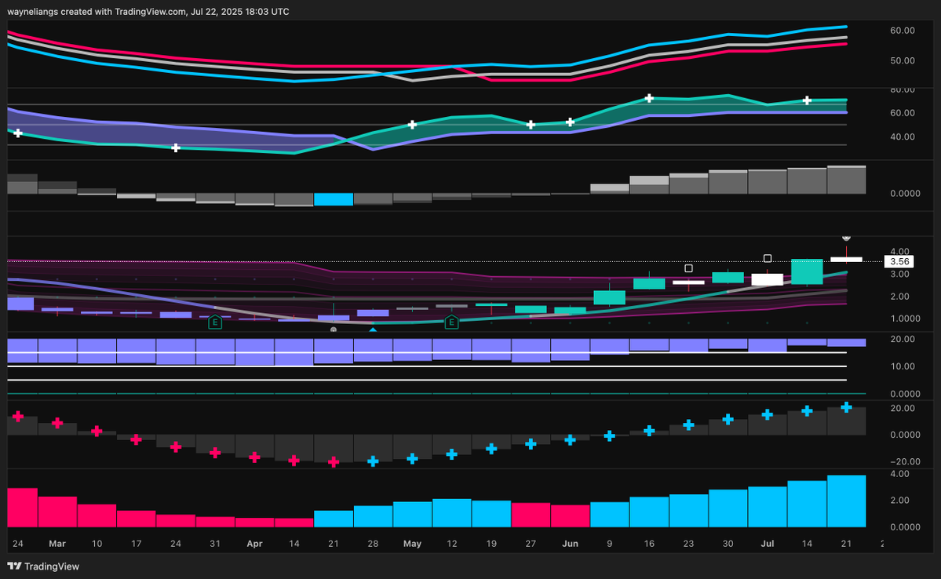This screenshot has height=579, width=941.
Task: Click the 40.00 scale value
Action: click(x=902, y=137)
